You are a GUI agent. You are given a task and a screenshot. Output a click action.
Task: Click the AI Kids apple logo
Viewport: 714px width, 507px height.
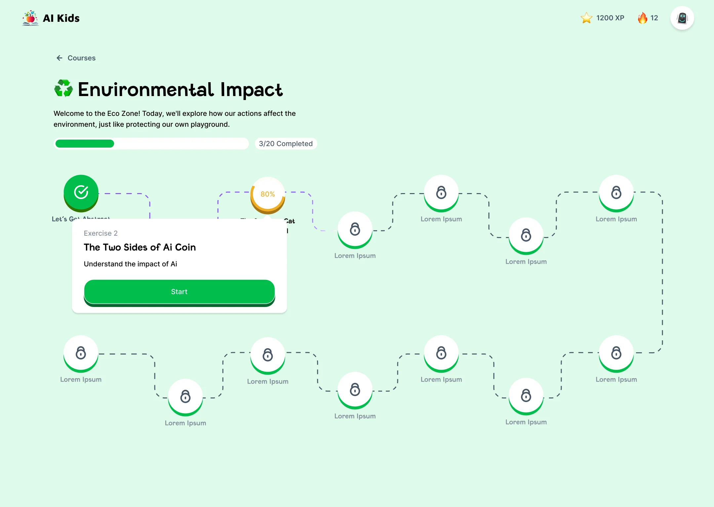[x=30, y=18]
